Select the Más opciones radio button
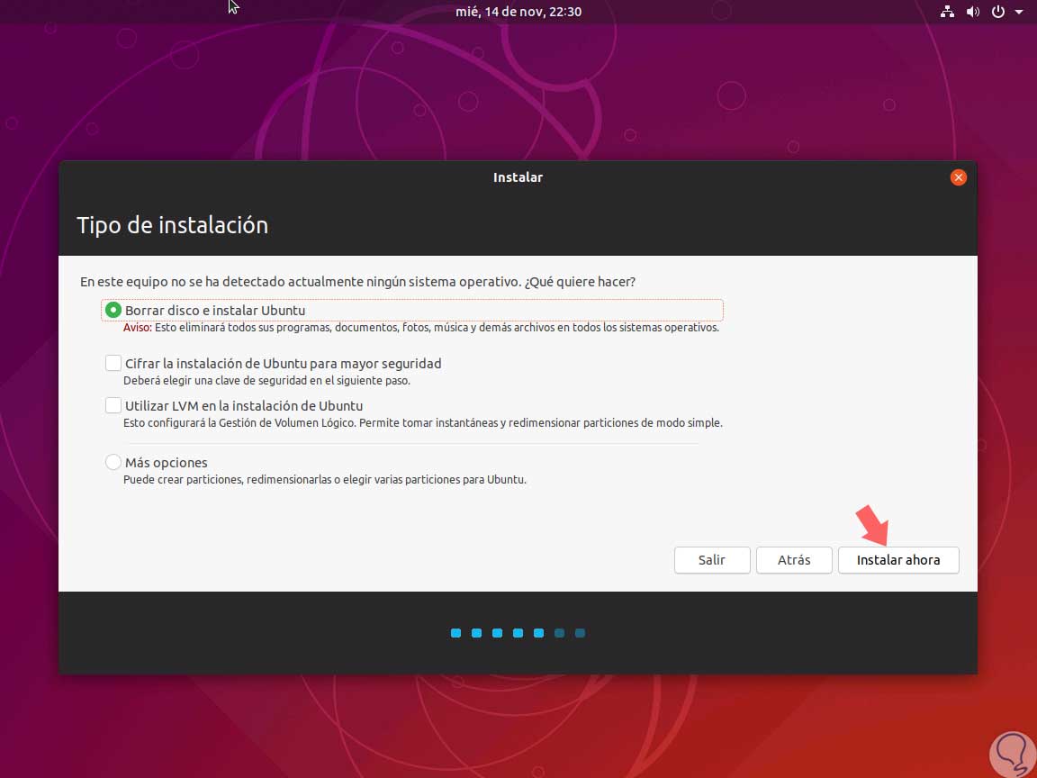Image resolution: width=1037 pixels, height=778 pixels. point(113,462)
